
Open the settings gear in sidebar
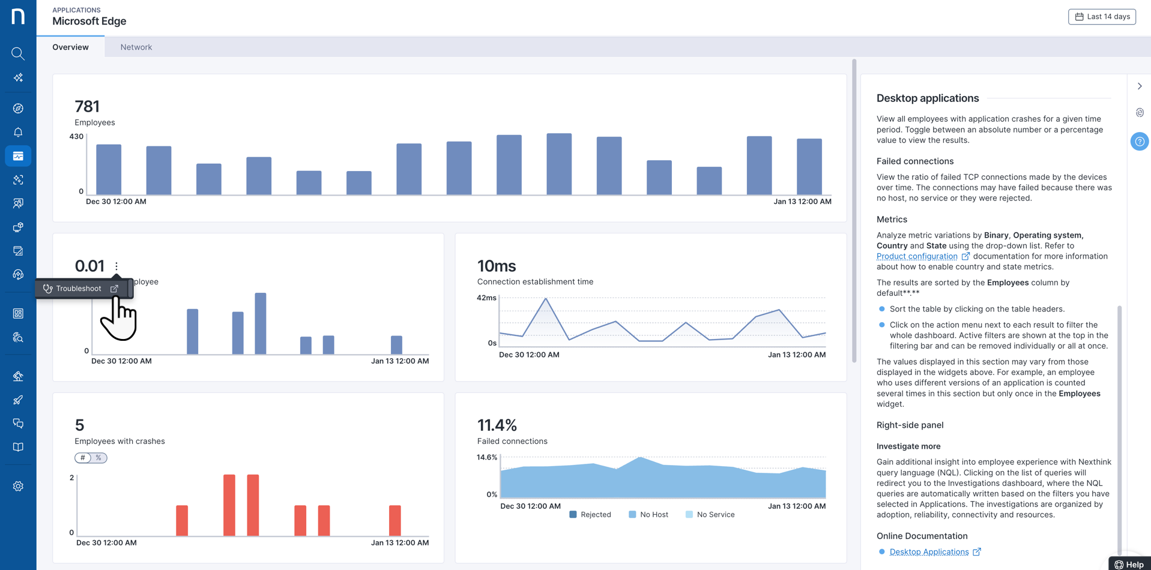pos(18,487)
